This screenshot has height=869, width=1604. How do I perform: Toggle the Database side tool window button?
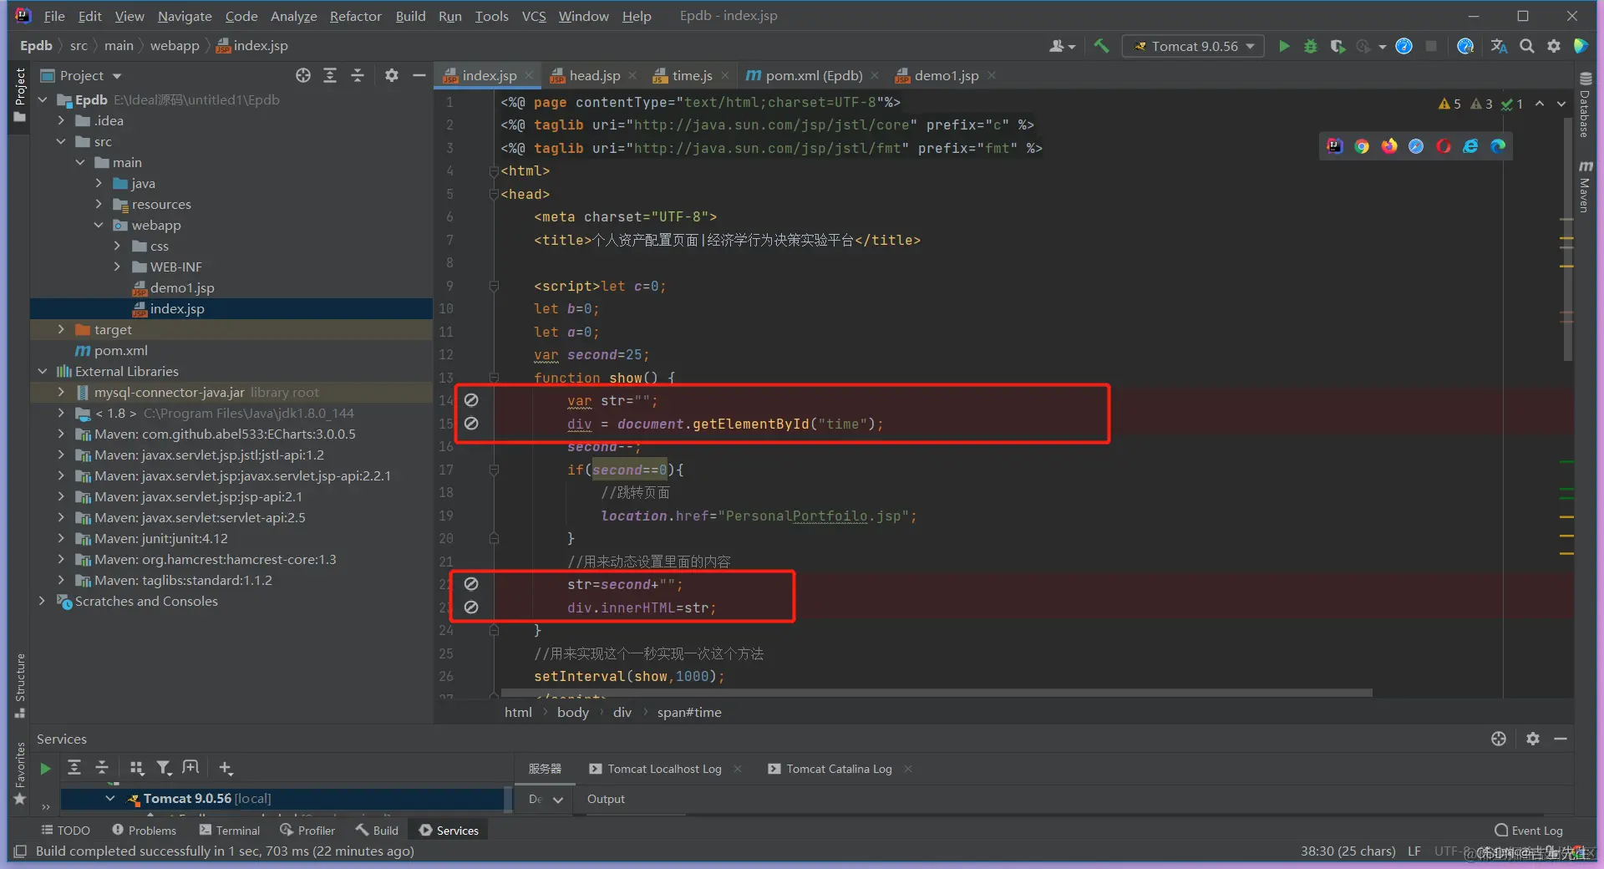[1585, 105]
